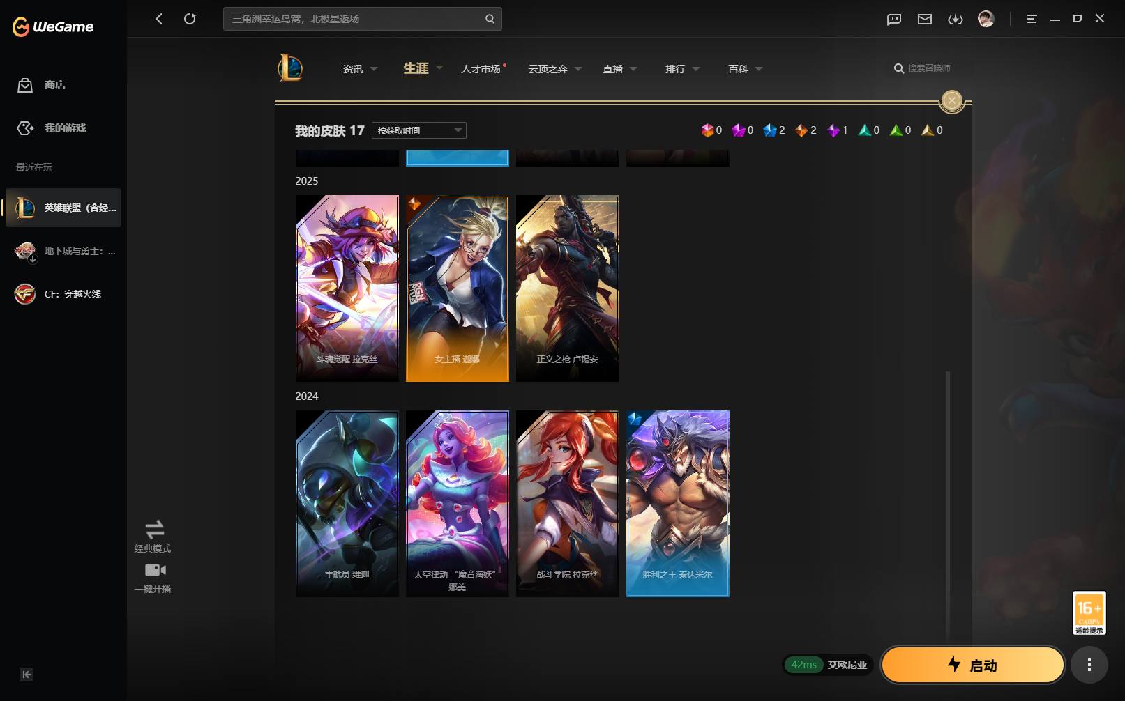Click the 16+ age rating badge
Image resolution: width=1125 pixels, height=701 pixels.
click(1089, 613)
